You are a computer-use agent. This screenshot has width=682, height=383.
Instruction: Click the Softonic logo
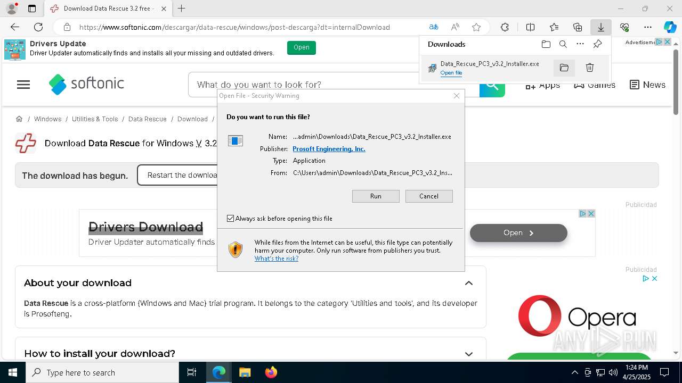tap(86, 84)
